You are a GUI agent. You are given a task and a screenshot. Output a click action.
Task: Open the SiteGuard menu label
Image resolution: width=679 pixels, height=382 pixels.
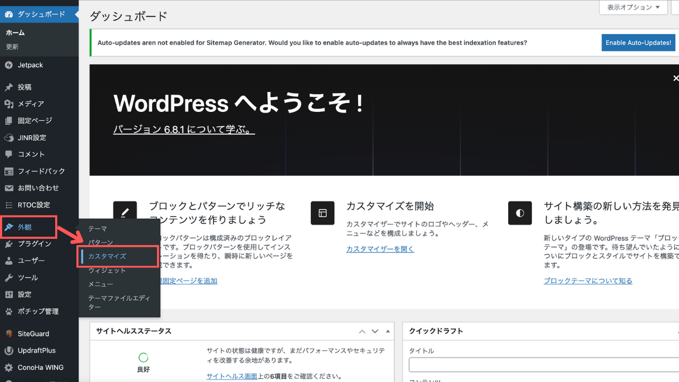coord(33,334)
